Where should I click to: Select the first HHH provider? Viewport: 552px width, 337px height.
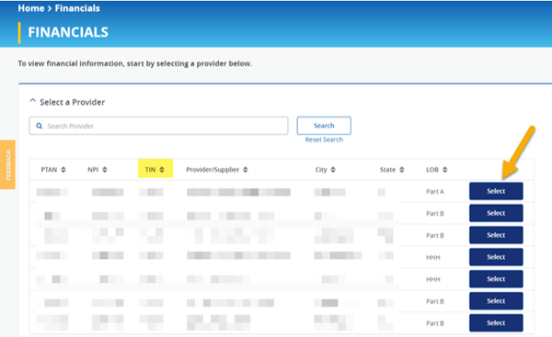[496, 257]
